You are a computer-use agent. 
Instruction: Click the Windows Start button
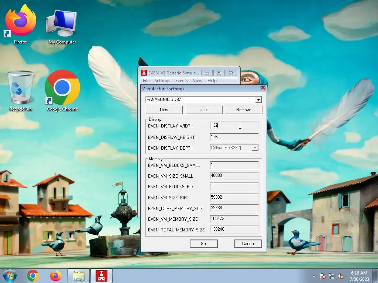(x=10, y=276)
